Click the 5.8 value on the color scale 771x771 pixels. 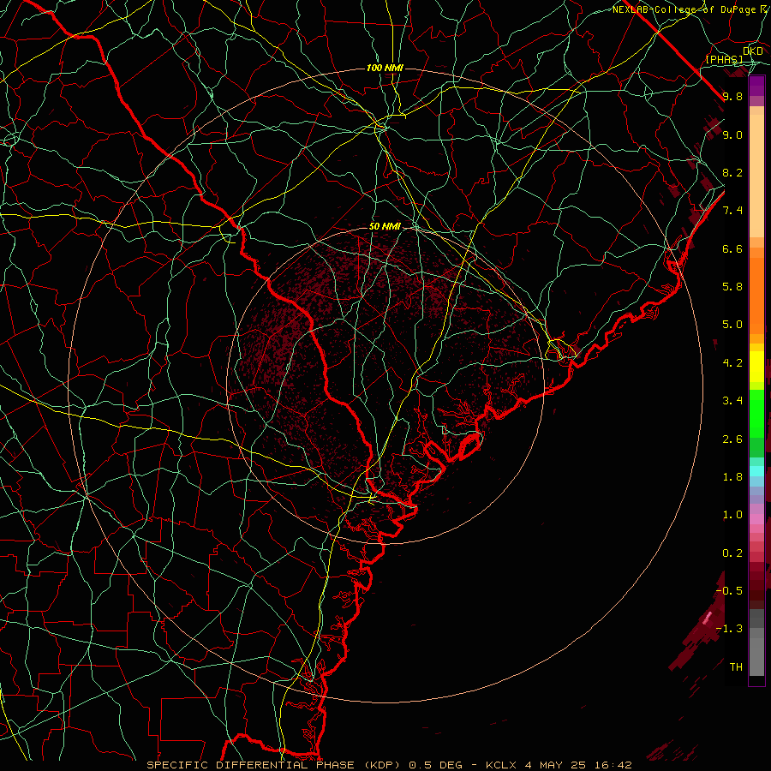pos(732,287)
